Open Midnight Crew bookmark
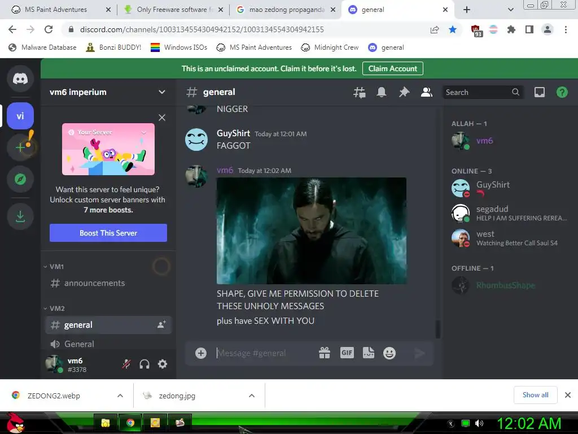 tap(330, 47)
